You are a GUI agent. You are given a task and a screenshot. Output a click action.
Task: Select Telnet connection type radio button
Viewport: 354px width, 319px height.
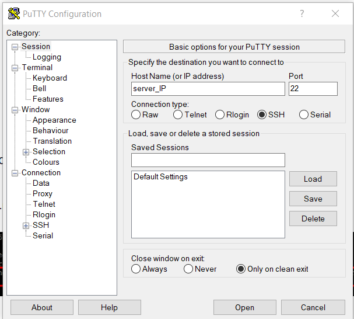point(178,115)
